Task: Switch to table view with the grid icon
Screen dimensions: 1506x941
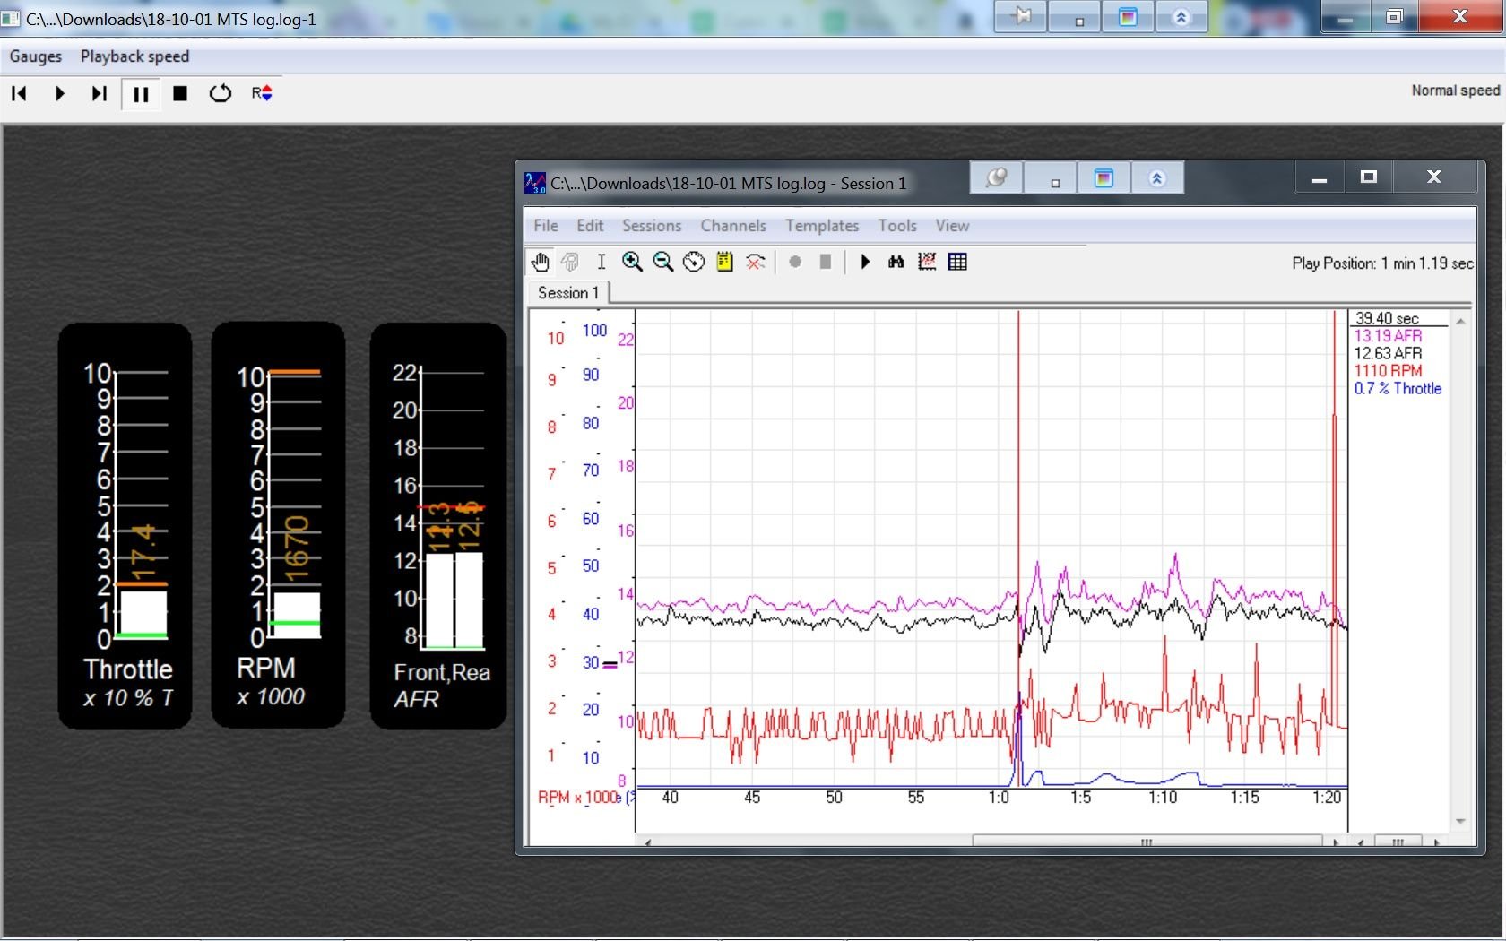Action: coord(957,262)
